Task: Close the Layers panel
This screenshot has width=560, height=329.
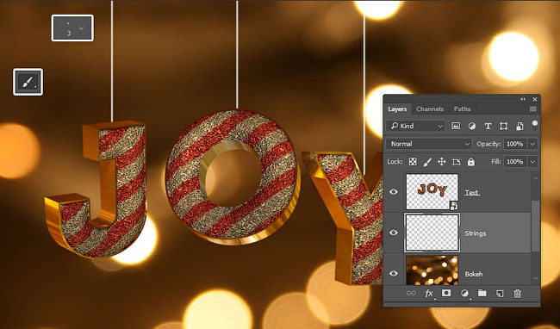Action: pyautogui.click(x=535, y=99)
